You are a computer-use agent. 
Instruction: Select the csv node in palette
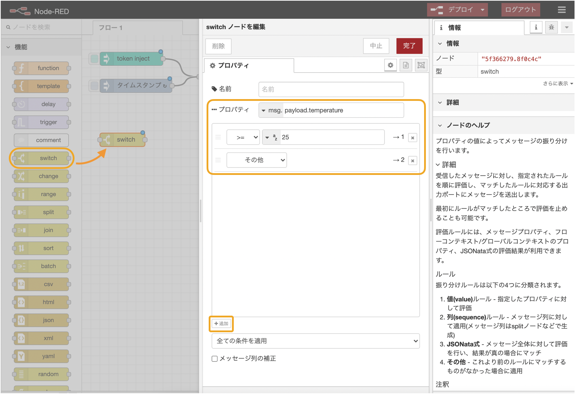pos(42,284)
